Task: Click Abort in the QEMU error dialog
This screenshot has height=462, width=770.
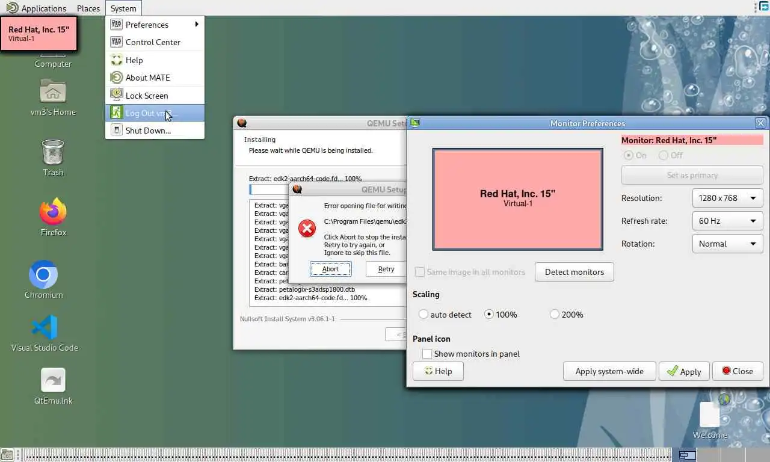Action: [x=330, y=269]
